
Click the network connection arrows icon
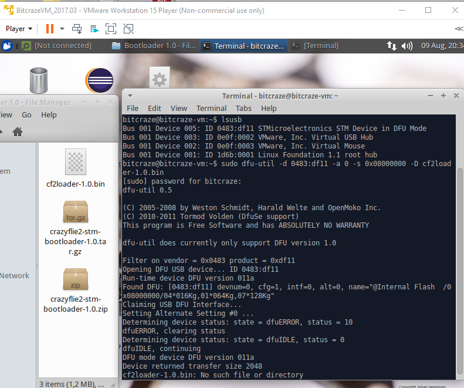[x=391, y=46]
